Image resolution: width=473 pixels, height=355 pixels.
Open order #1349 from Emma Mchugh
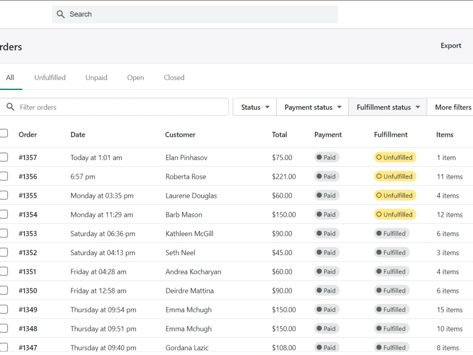(x=28, y=310)
